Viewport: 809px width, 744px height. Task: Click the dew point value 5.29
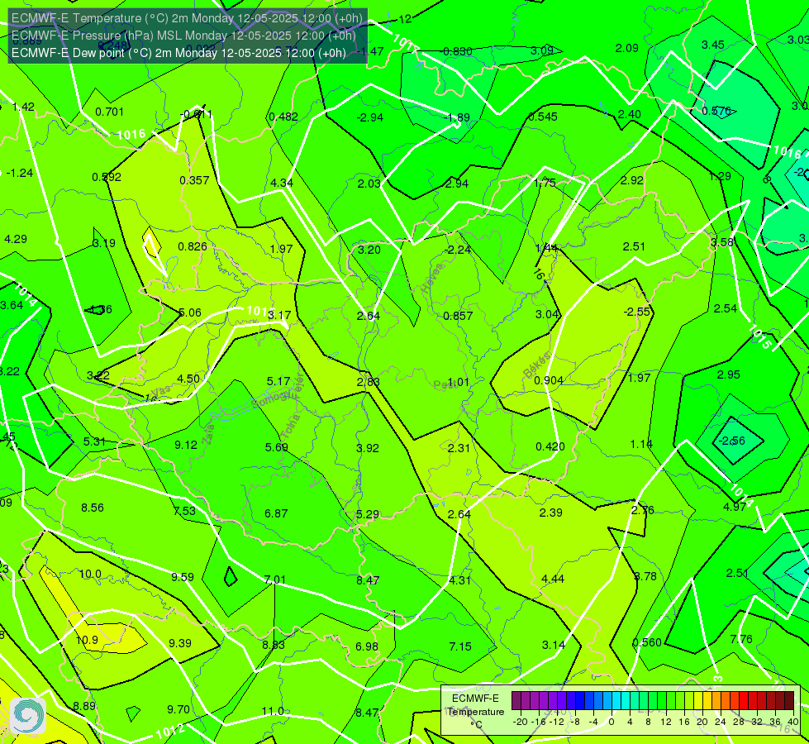click(x=368, y=514)
